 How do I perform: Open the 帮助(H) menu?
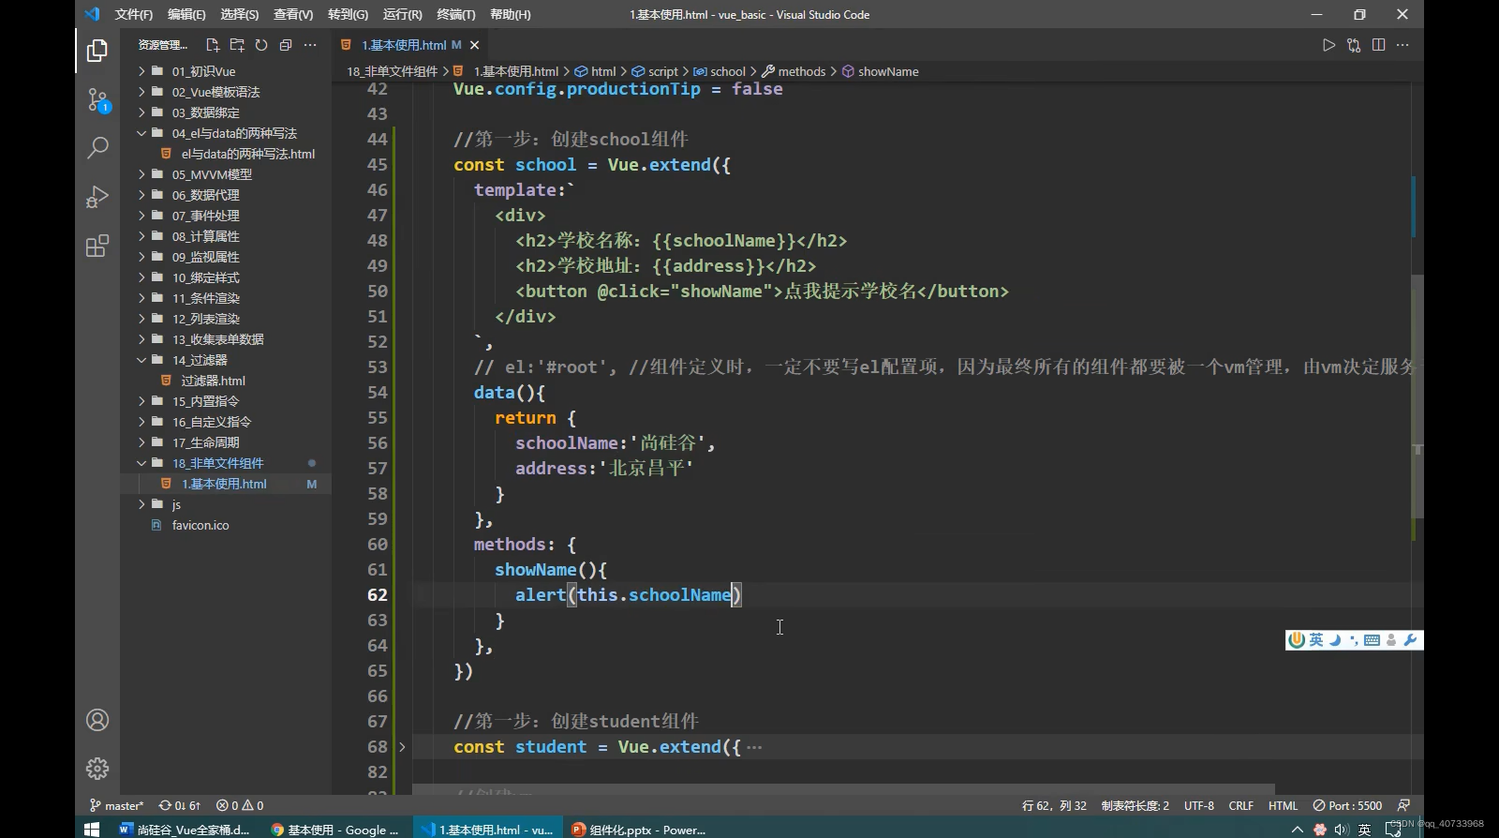click(x=510, y=14)
